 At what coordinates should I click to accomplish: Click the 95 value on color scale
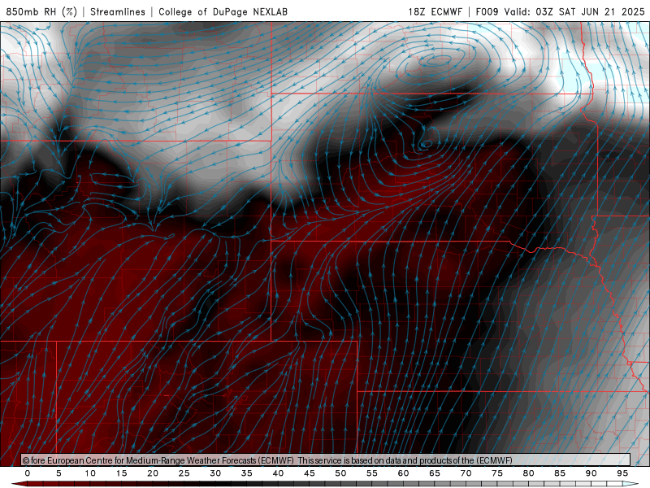622,473
